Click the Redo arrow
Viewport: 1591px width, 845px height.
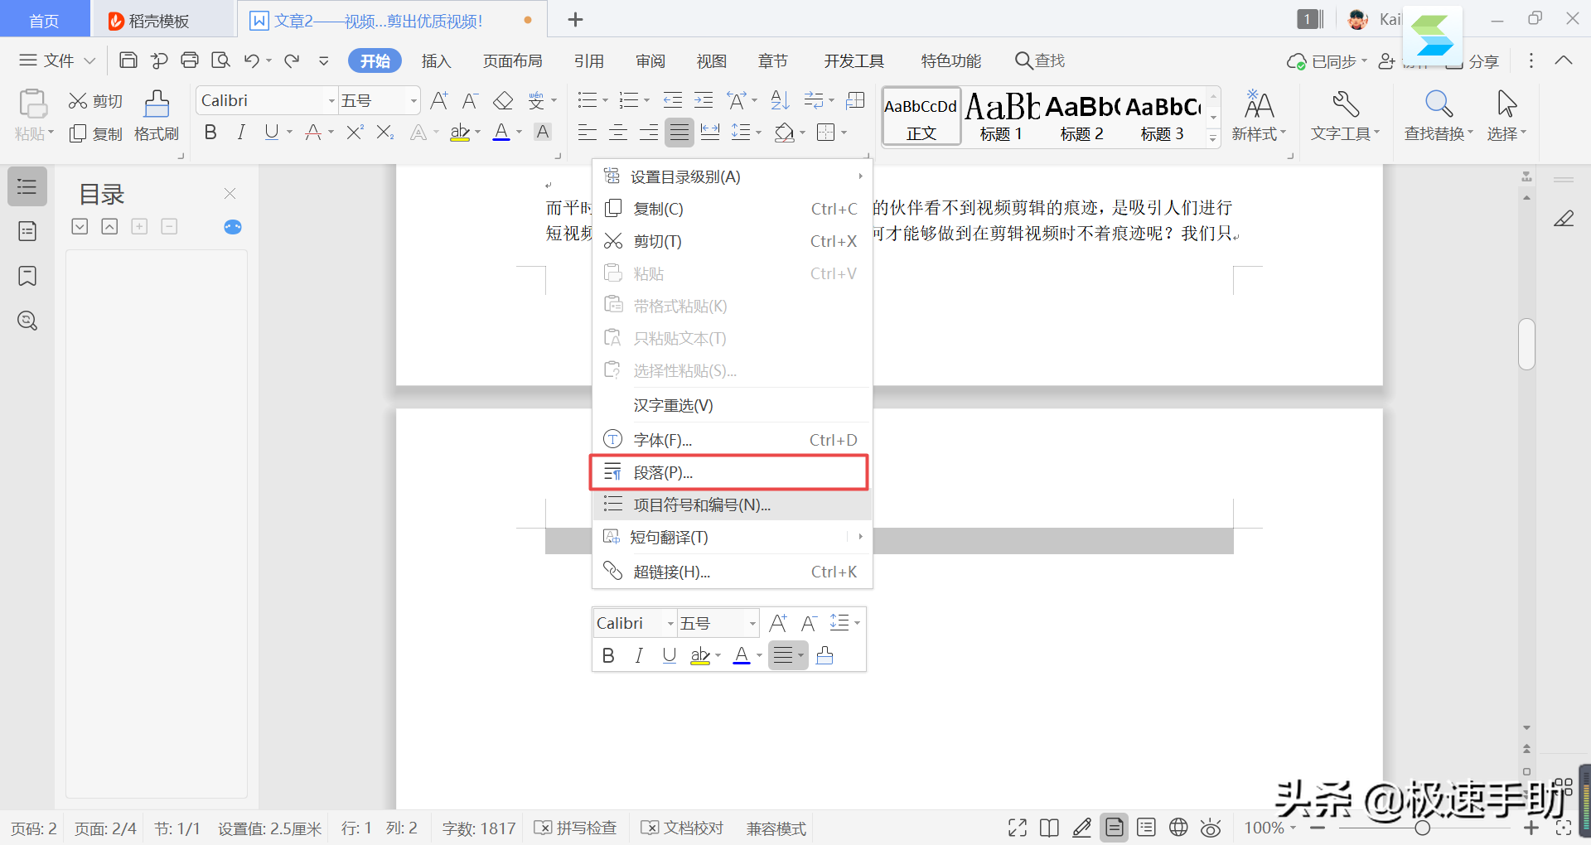click(x=292, y=60)
